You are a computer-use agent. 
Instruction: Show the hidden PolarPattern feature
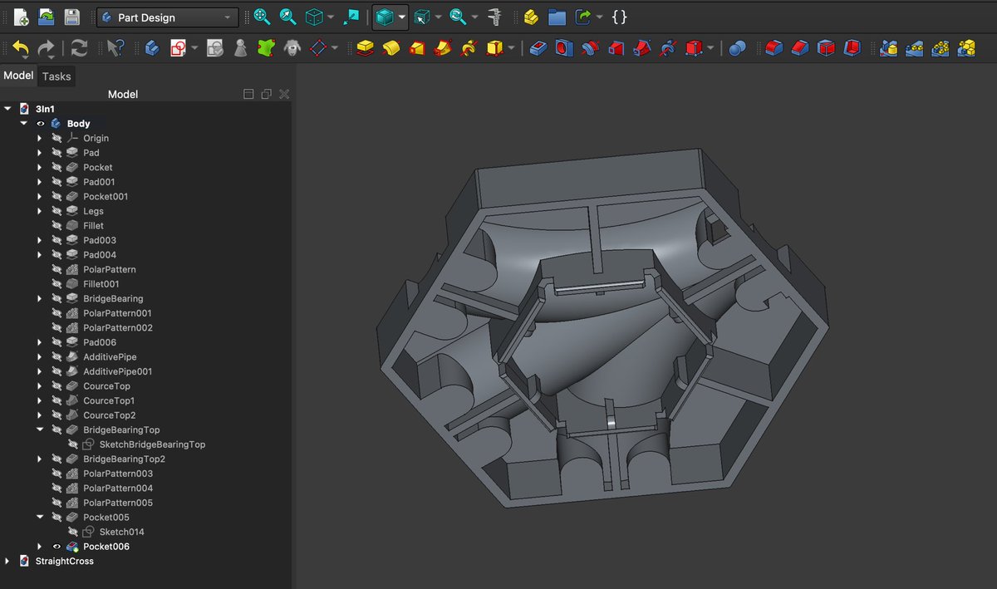(56, 269)
